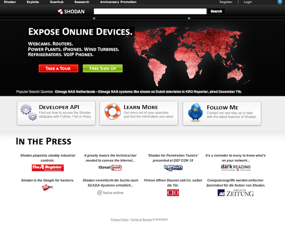Open the heise online logo
285x226 pixels.
coord(110,193)
